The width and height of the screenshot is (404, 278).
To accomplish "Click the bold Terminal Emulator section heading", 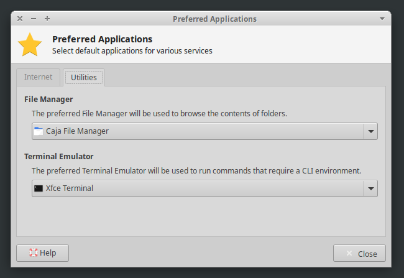I will [x=59, y=156].
